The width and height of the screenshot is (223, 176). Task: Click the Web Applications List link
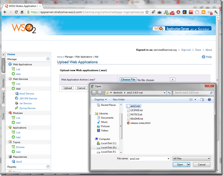[x=18, y=69]
